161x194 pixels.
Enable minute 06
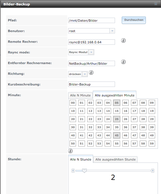tap(125, 103)
